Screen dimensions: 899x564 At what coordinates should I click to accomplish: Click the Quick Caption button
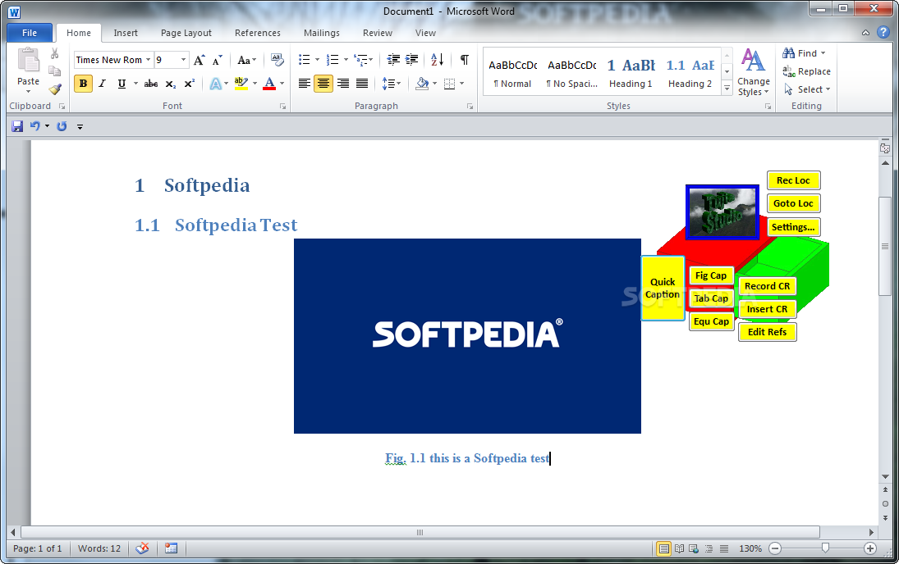pyautogui.click(x=663, y=288)
